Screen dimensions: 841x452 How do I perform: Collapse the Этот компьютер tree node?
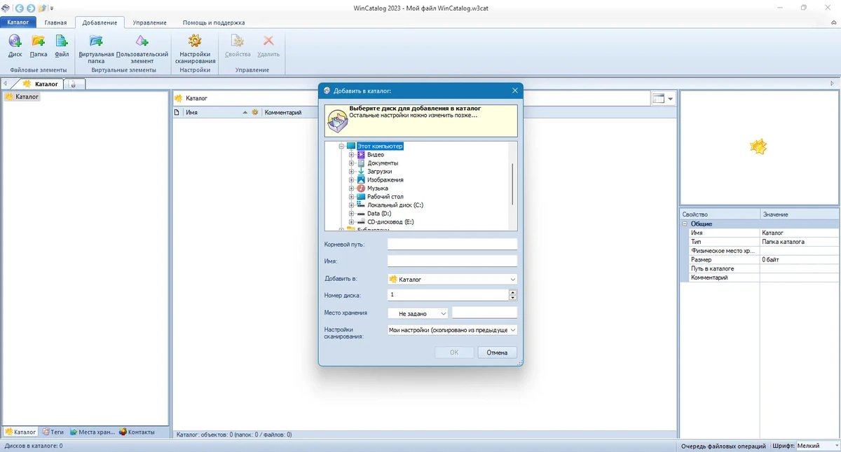point(342,146)
